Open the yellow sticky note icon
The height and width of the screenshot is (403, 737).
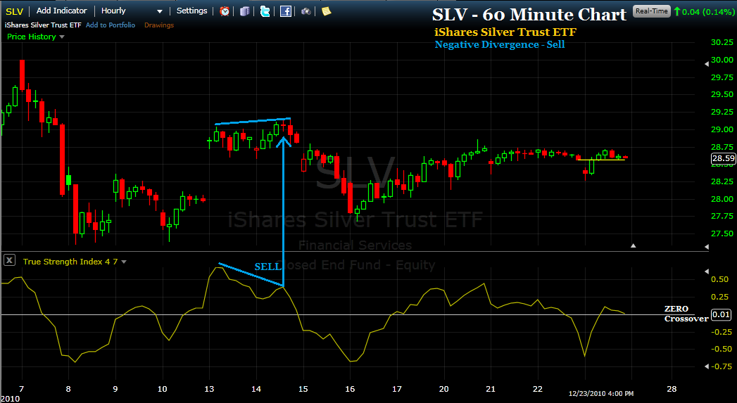(x=326, y=11)
